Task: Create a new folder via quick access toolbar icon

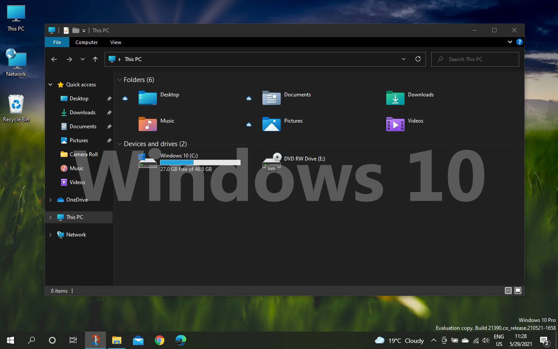Action: (x=76, y=30)
